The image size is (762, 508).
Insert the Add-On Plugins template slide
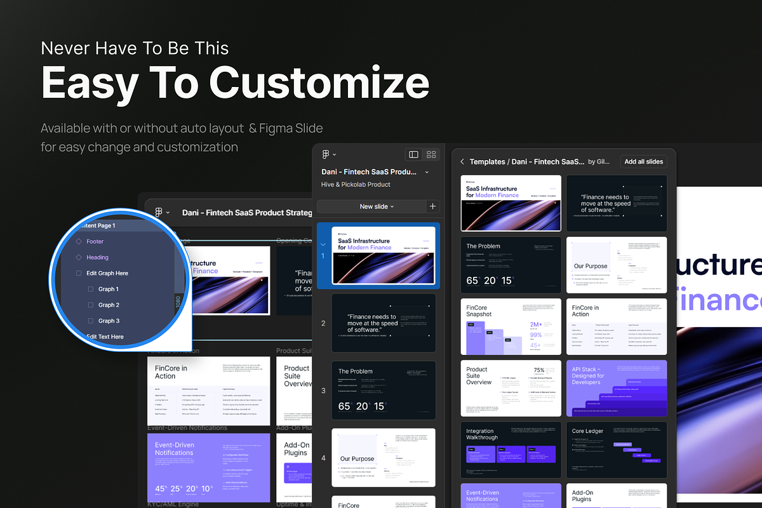pos(617,495)
